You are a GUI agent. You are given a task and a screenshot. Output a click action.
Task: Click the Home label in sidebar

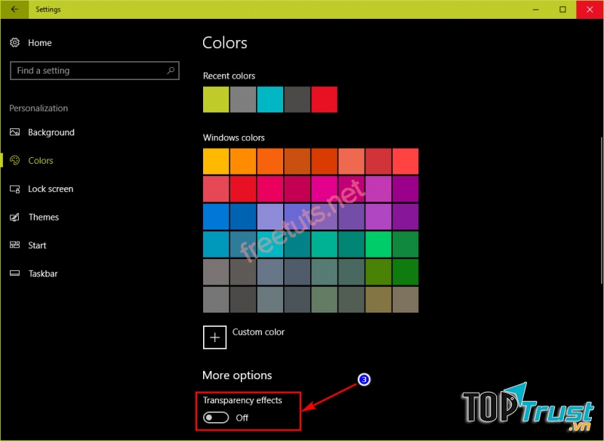39,43
